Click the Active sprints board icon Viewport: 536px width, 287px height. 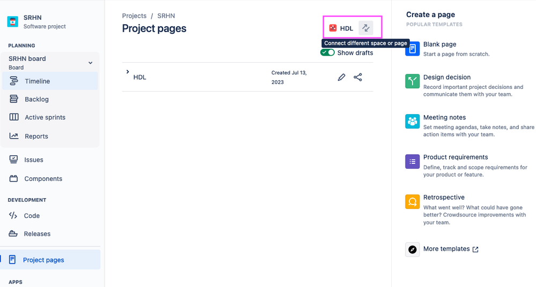point(13,117)
